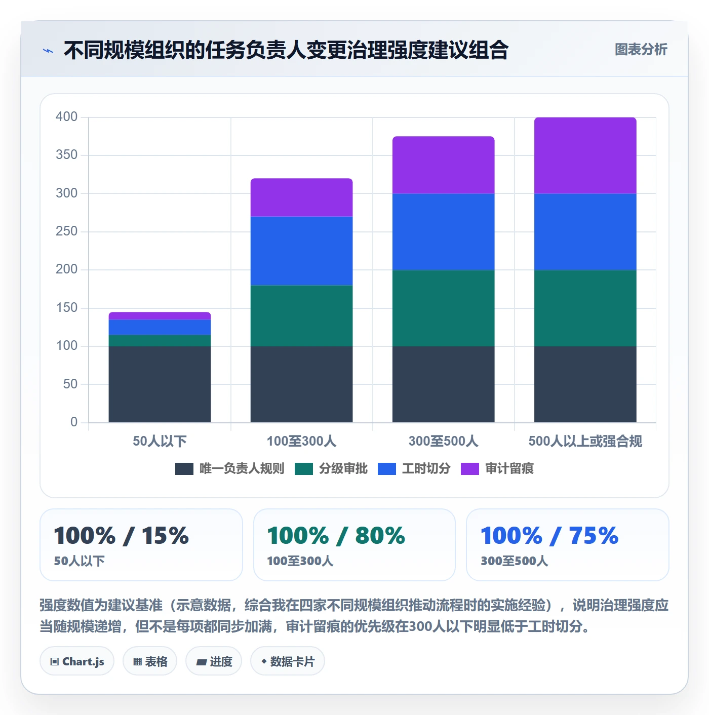Click the 400 y-axis tick label
The image size is (709, 715).
point(67,117)
